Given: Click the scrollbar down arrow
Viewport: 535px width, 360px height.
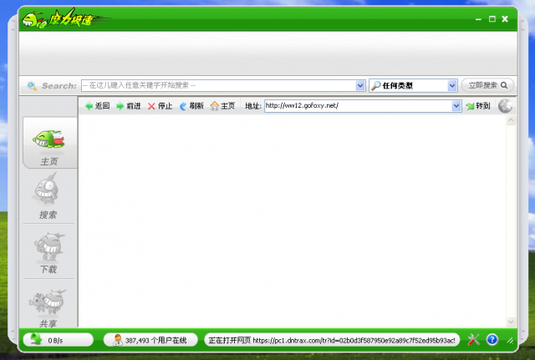Looking at the screenshot, I should click(x=511, y=322).
